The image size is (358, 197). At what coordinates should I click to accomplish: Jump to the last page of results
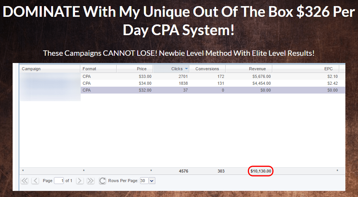[x=91, y=181]
